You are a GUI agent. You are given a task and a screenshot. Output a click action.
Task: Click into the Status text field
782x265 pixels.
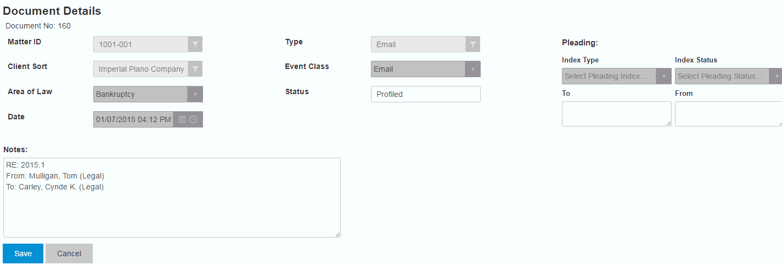pyautogui.click(x=425, y=94)
